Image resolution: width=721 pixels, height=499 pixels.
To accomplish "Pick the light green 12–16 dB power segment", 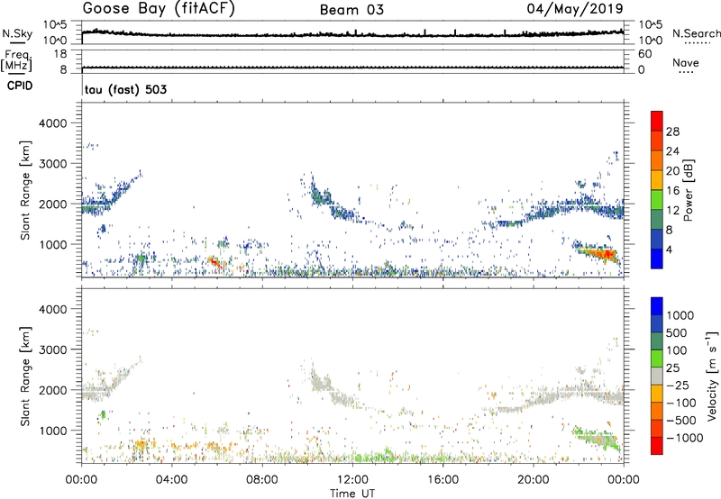I will point(657,200).
